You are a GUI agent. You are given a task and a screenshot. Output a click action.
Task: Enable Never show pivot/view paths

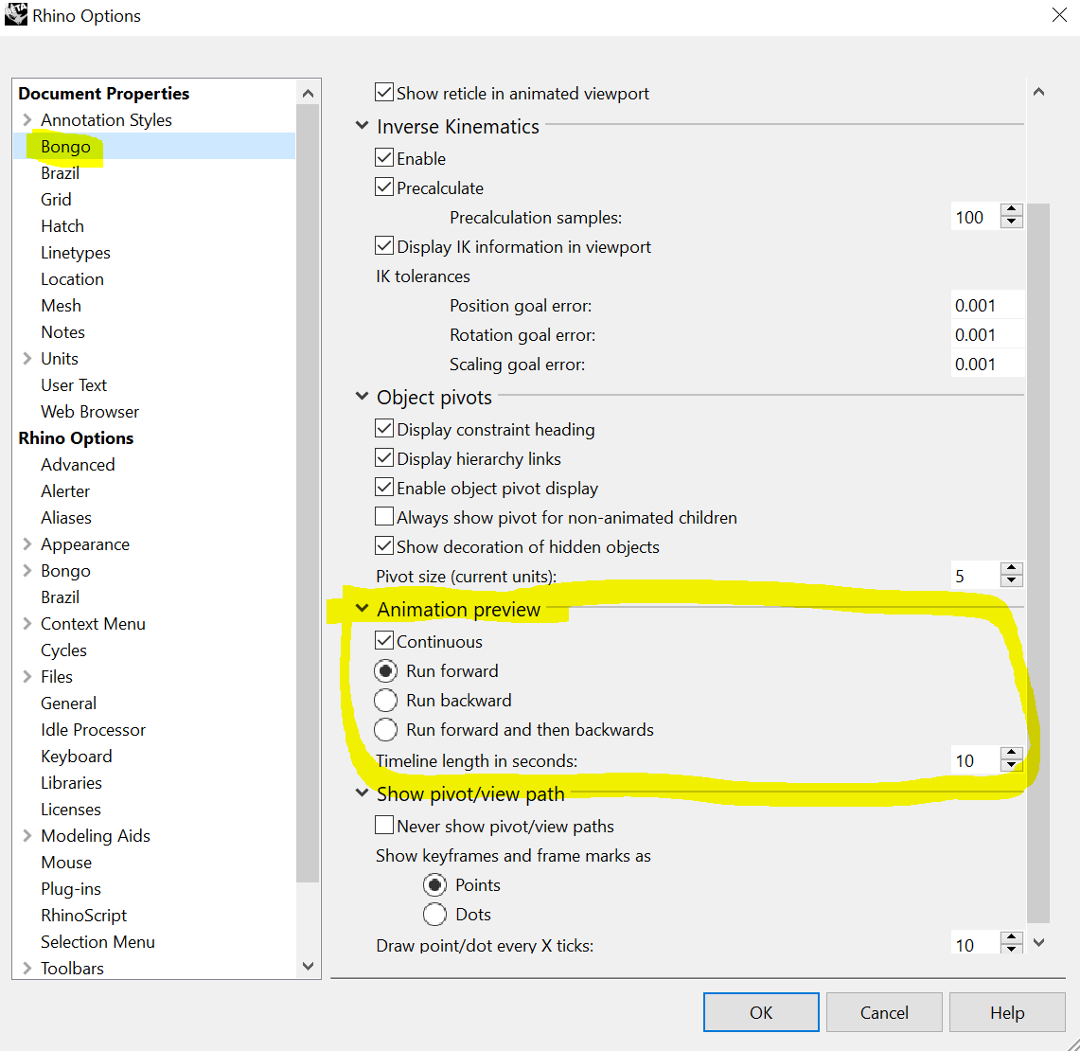click(x=384, y=826)
